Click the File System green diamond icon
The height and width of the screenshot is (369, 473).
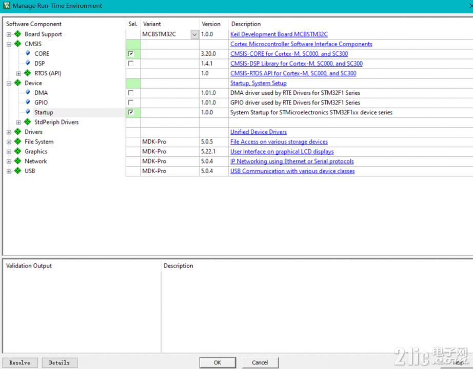(x=18, y=141)
